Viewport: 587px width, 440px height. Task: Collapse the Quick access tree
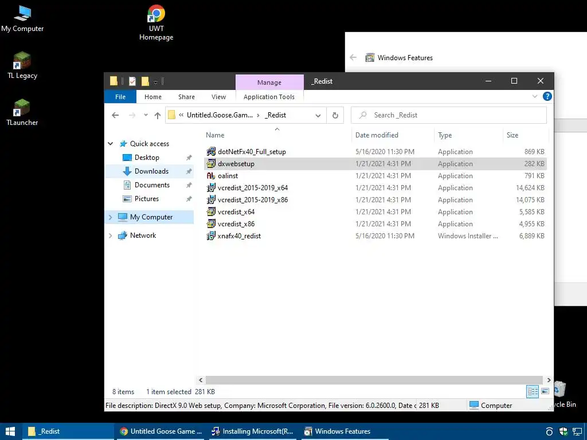click(111, 144)
